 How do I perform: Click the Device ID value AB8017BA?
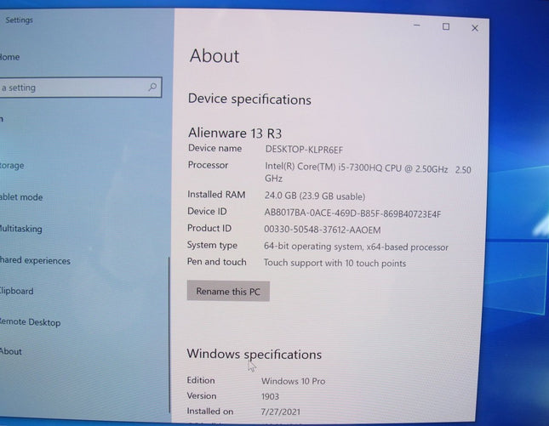click(352, 213)
